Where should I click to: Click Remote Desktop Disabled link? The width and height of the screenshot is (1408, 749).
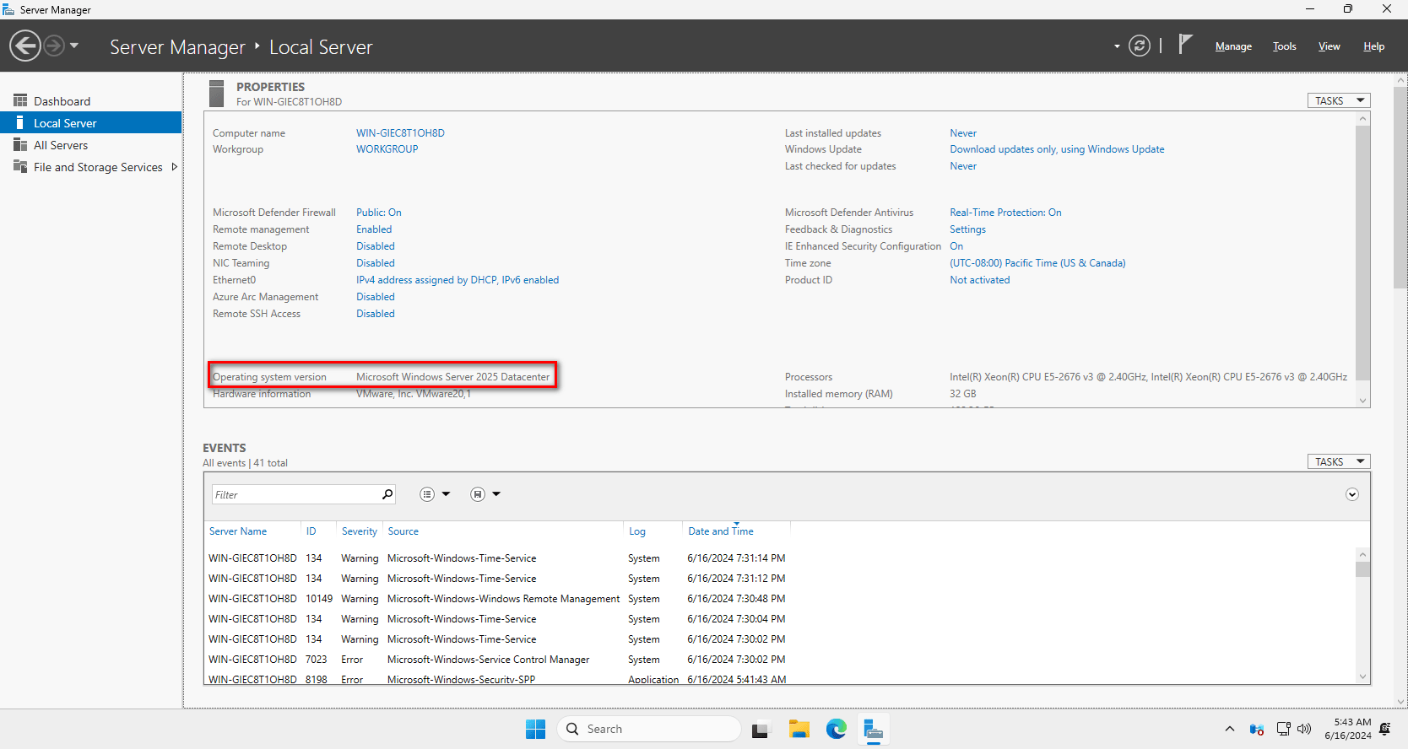(375, 246)
